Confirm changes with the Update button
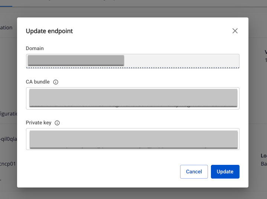Image resolution: width=267 pixels, height=199 pixels. [225, 172]
